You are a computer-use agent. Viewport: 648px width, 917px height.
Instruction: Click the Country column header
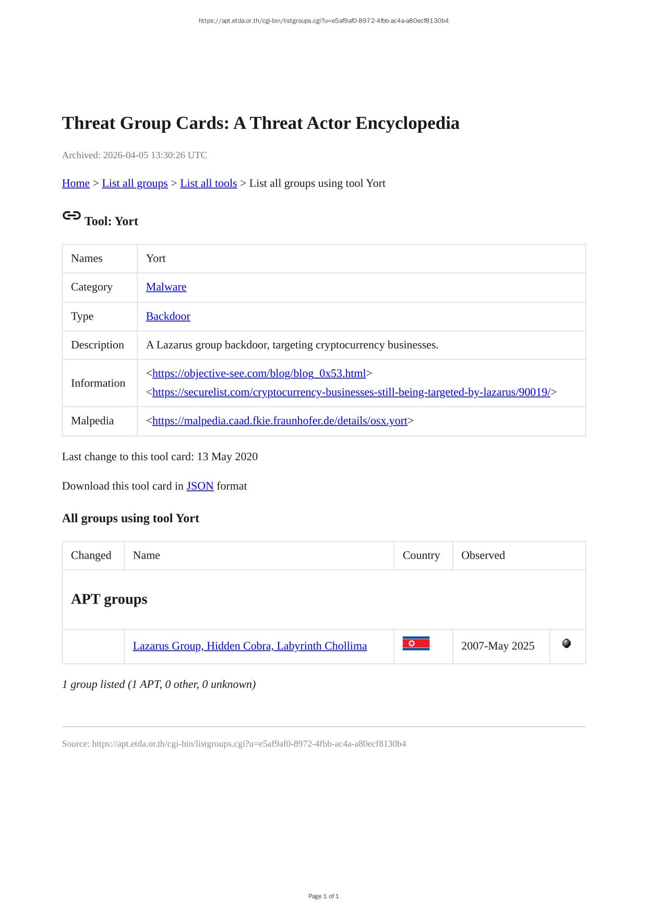pos(421,555)
